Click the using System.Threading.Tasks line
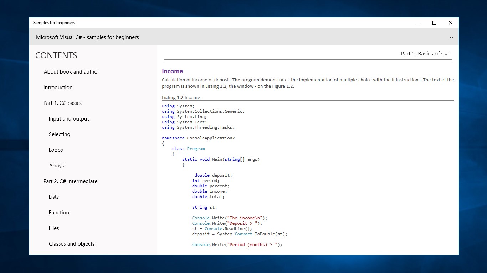The height and width of the screenshot is (273, 487). 198,127
